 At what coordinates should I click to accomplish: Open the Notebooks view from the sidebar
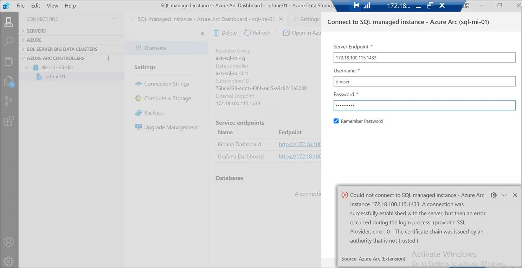point(9,61)
